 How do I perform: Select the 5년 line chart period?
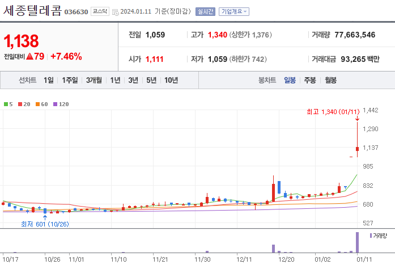(x=151, y=80)
